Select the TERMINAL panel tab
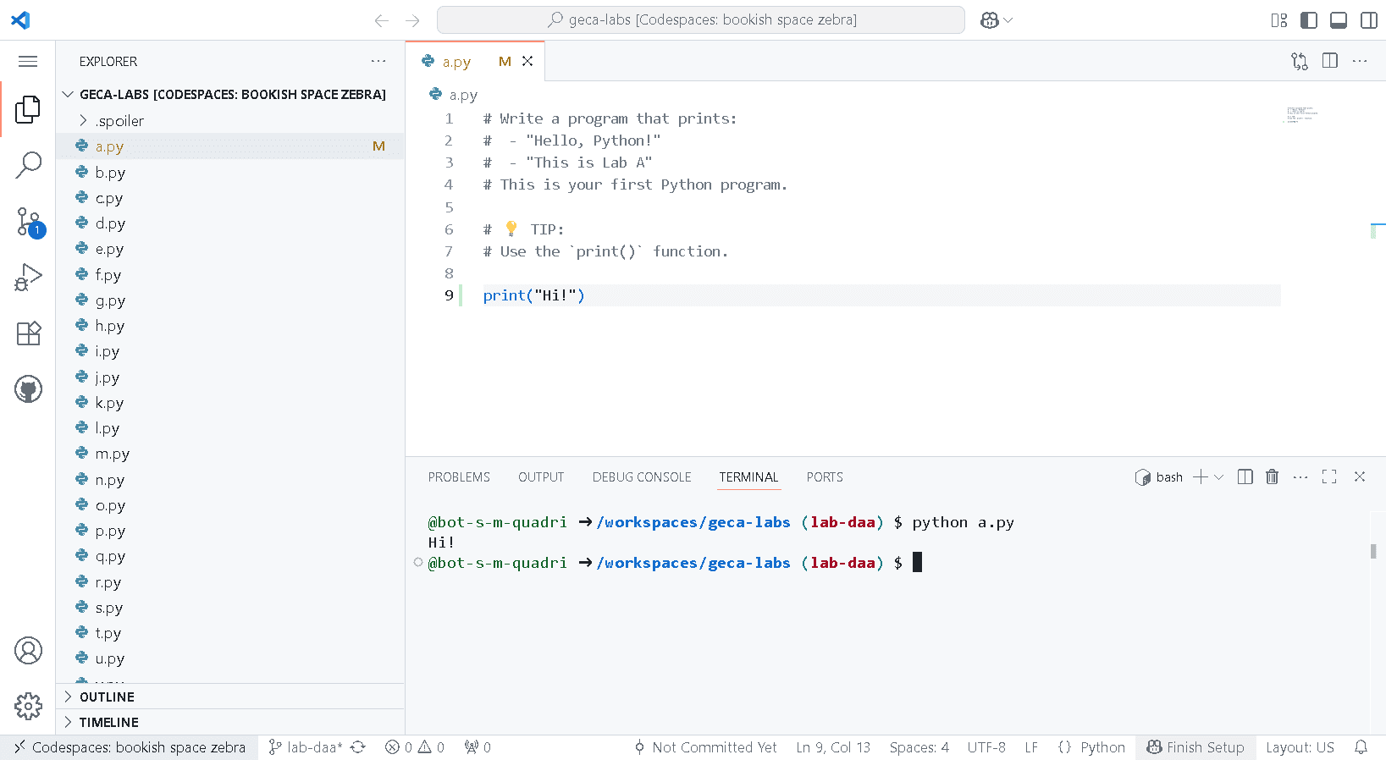 coord(748,477)
